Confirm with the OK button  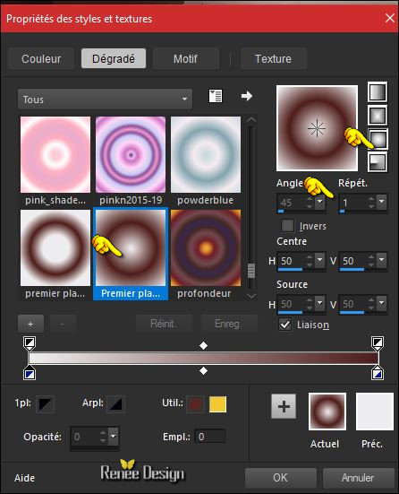(x=280, y=478)
